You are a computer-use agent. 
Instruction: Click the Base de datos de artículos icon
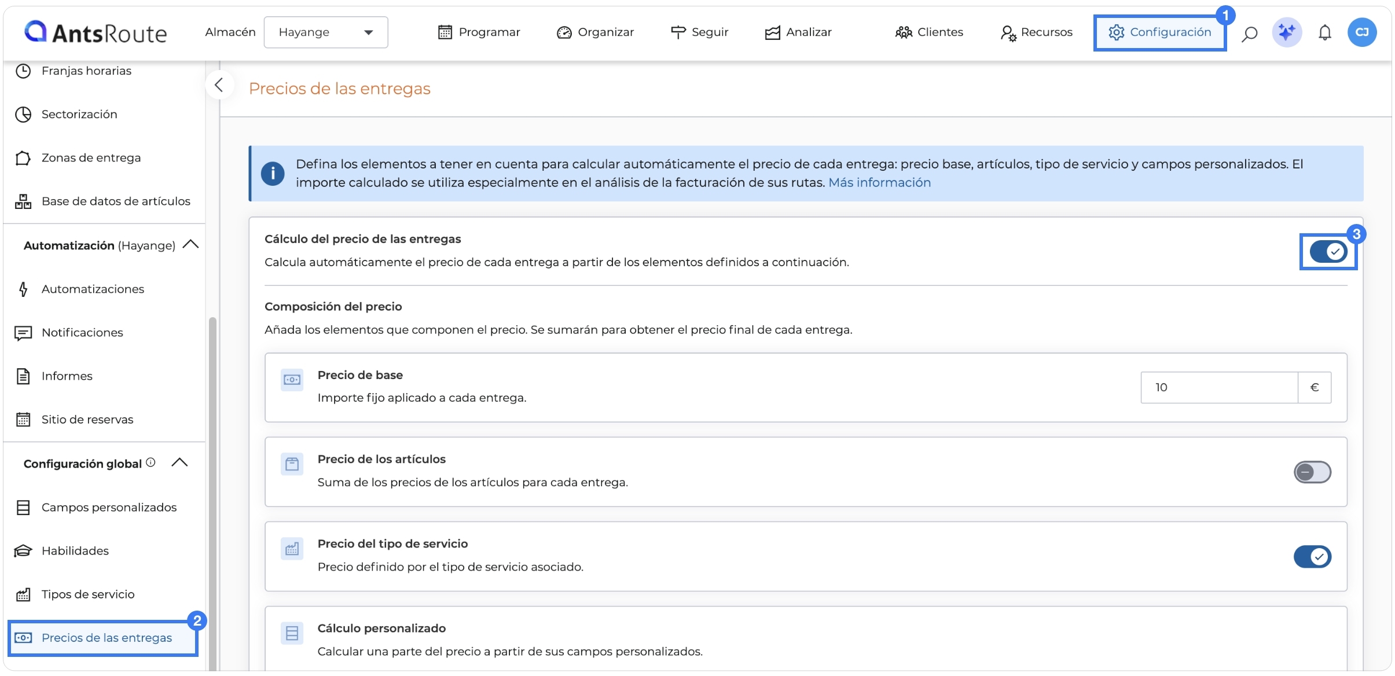pos(23,201)
